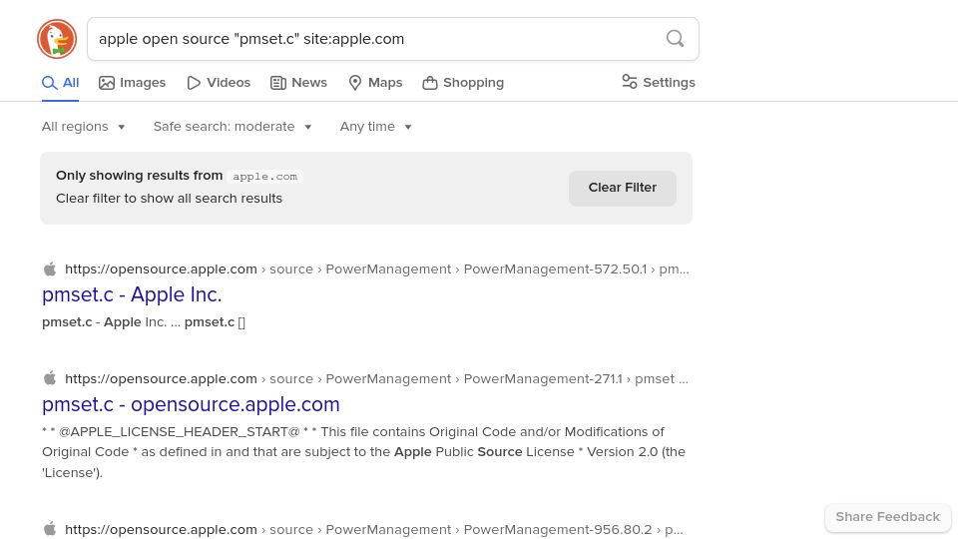Open the News tab
The width and height of the screenshot is (958, 539).
click(x=298, y=83)
